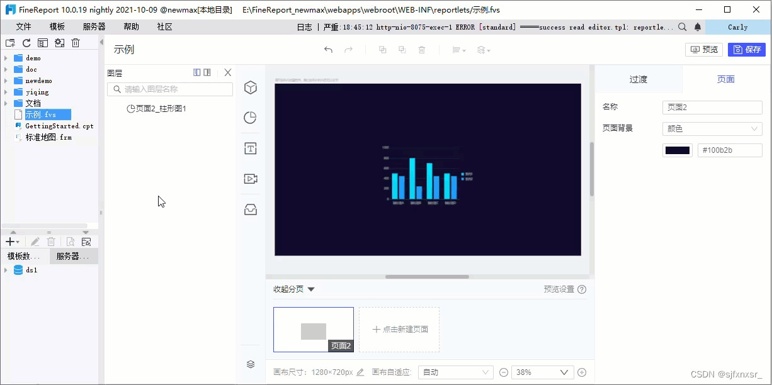
Task: Select the 页面2_柱形图1 layer
Action: click(x=157, y=108)
